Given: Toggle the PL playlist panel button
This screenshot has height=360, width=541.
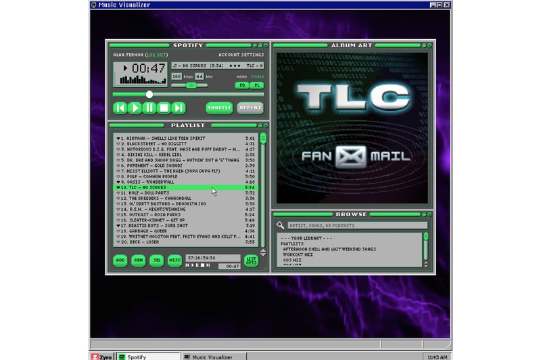Looking at the screenshot, I should [257, 85].
